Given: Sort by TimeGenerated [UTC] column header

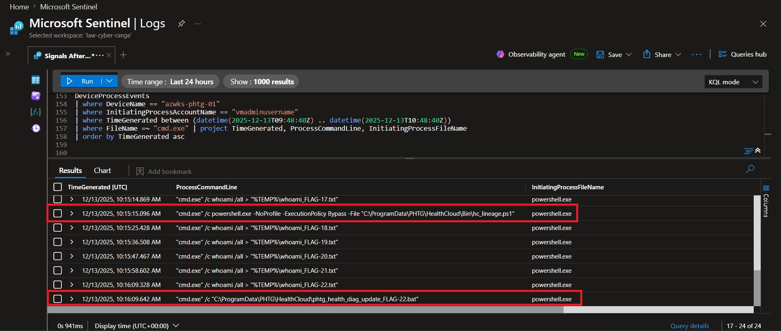Looking at the screenshot, I should pyautogui.click(x=97, y=187).
